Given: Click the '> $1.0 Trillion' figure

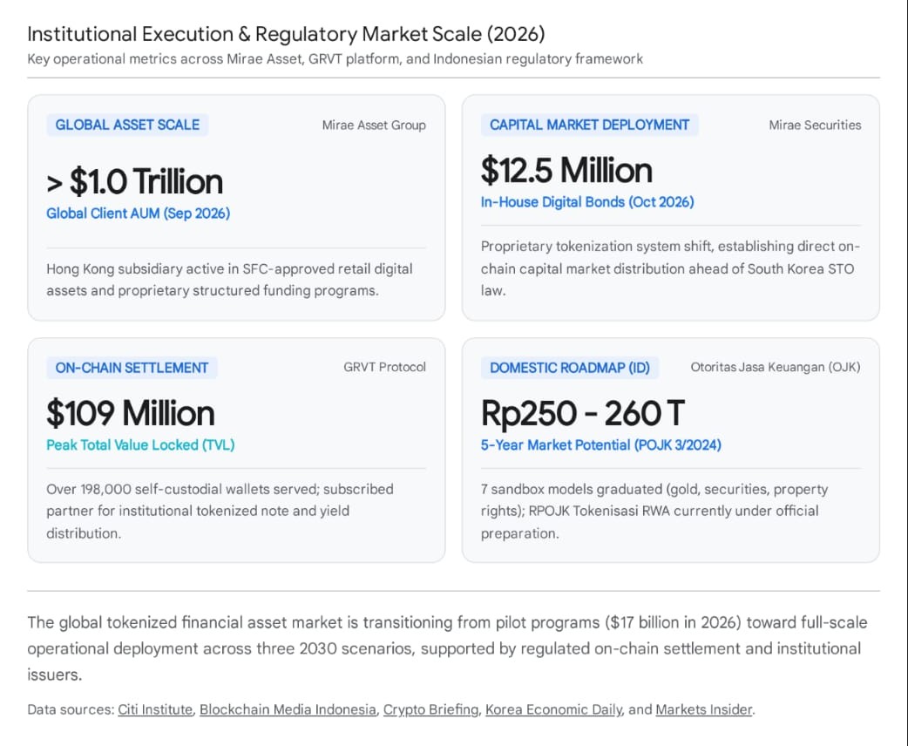Looking at the screenshot, I should 135,181.
